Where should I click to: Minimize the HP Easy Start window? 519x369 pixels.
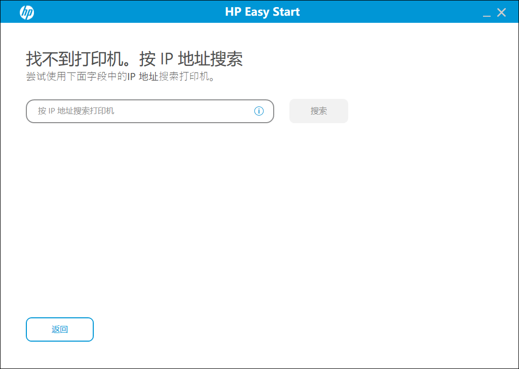487,12
